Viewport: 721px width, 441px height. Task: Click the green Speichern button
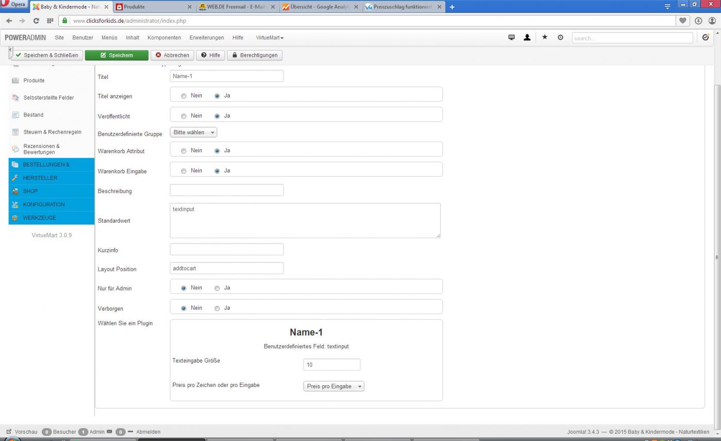point(117,55)
